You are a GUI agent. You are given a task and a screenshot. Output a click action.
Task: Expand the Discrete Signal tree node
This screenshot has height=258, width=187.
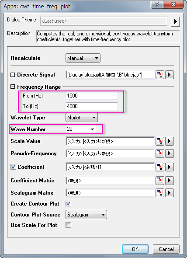[x=13, y=75]
